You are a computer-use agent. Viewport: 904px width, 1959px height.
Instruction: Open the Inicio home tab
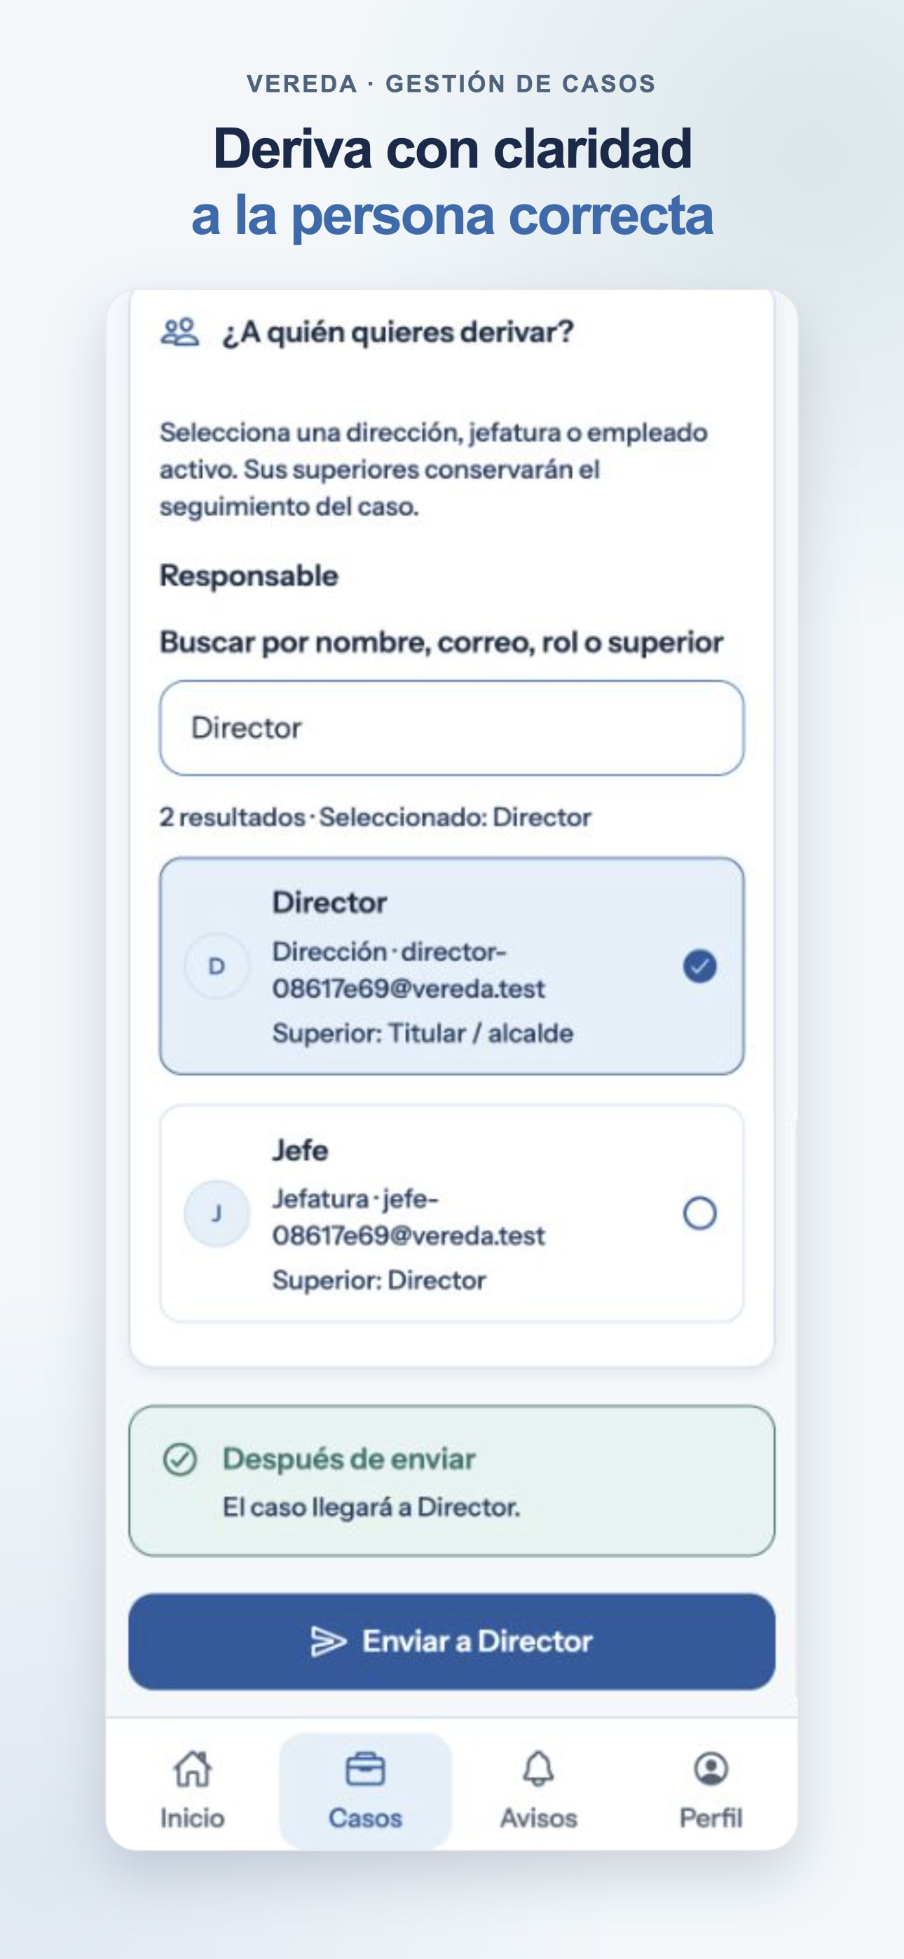(x=192, y=1791)
